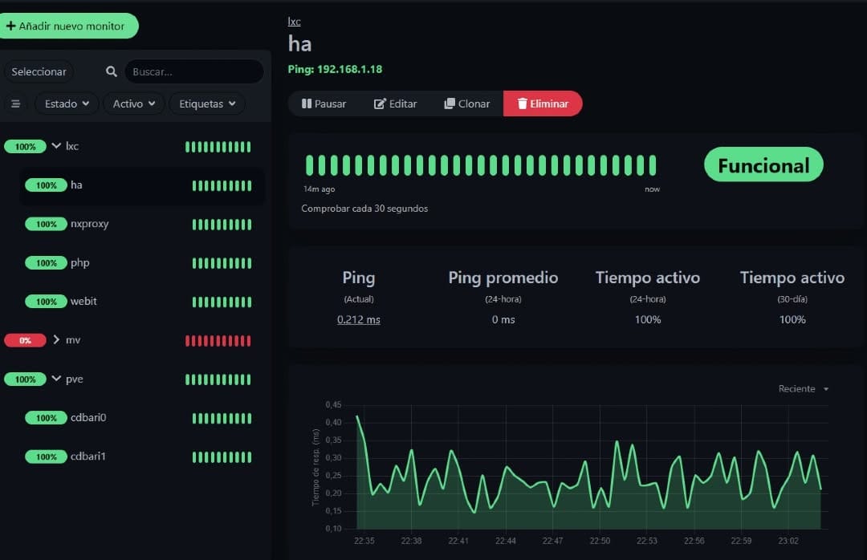Expand the mv group chevron
Viewport: 867px width, 560px height.
56,339
